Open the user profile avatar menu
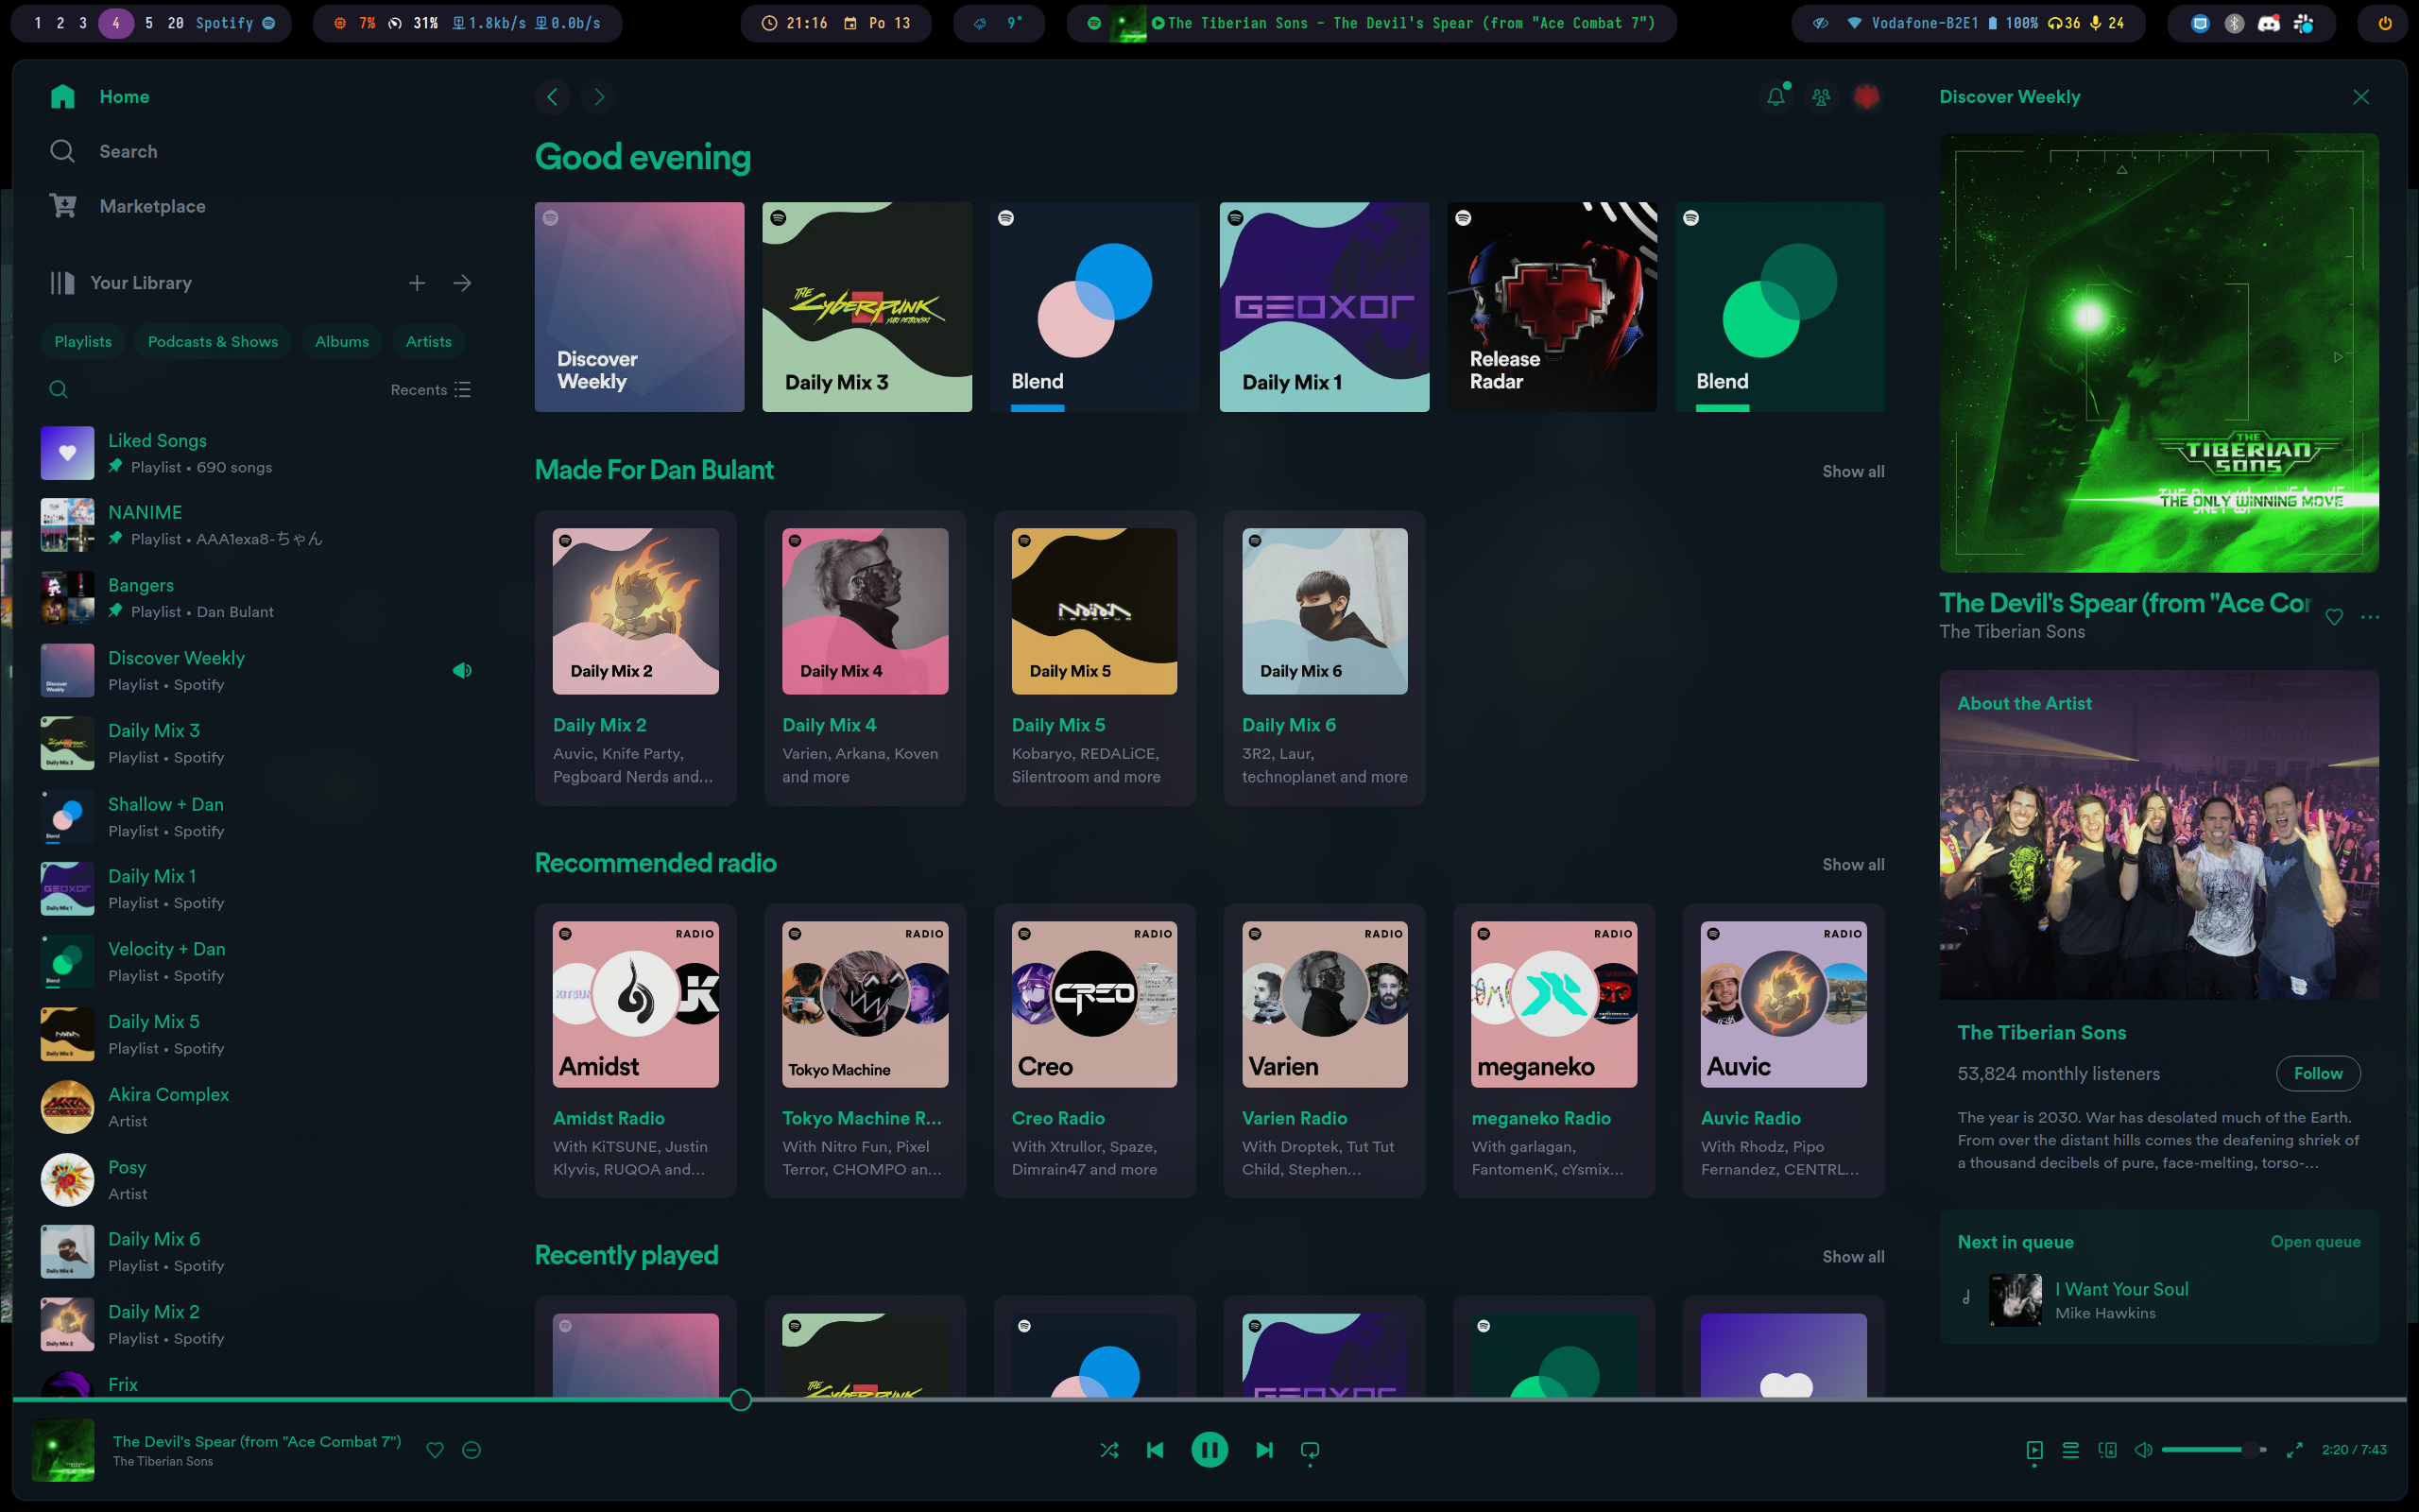 1866,97
